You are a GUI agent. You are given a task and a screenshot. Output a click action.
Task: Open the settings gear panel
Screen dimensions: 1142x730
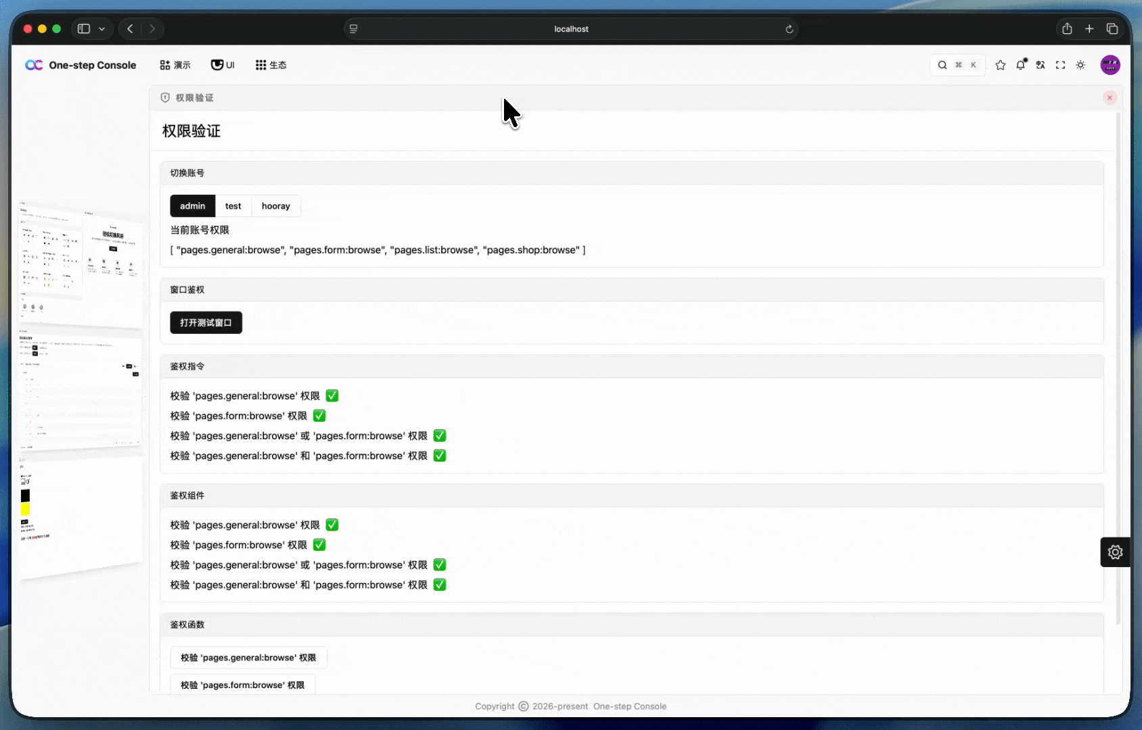(x=1115, y=552)
